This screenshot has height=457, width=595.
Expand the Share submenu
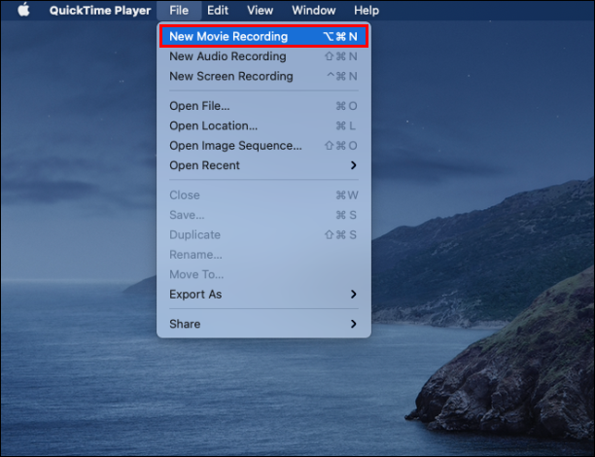263,324
